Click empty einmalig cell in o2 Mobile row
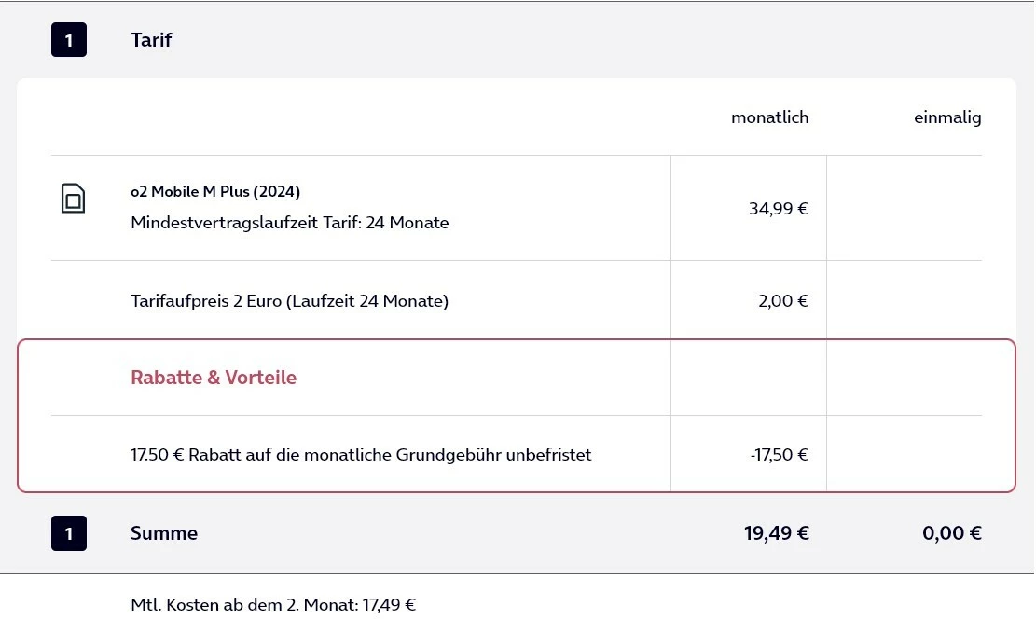 904,208
